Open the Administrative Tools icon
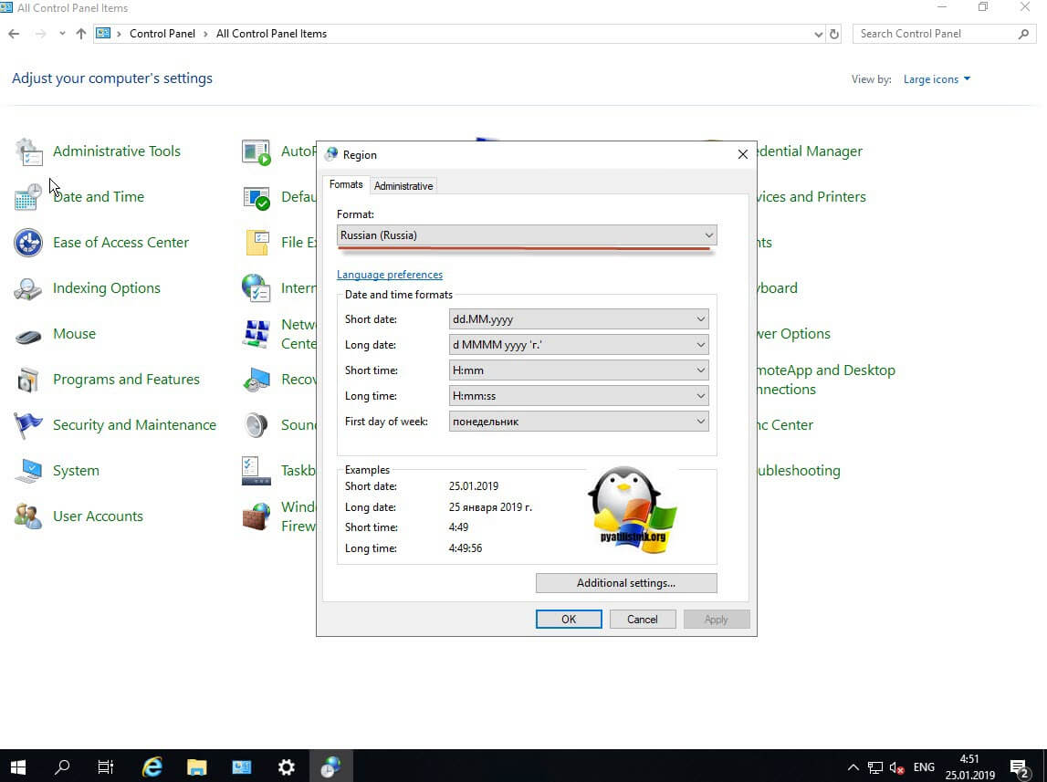This screenshot has height=782, width=1047. click(28, 151)
